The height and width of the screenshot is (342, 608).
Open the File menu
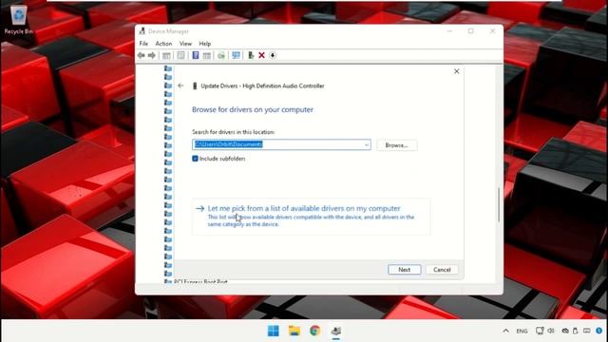[x=143, y=44]
